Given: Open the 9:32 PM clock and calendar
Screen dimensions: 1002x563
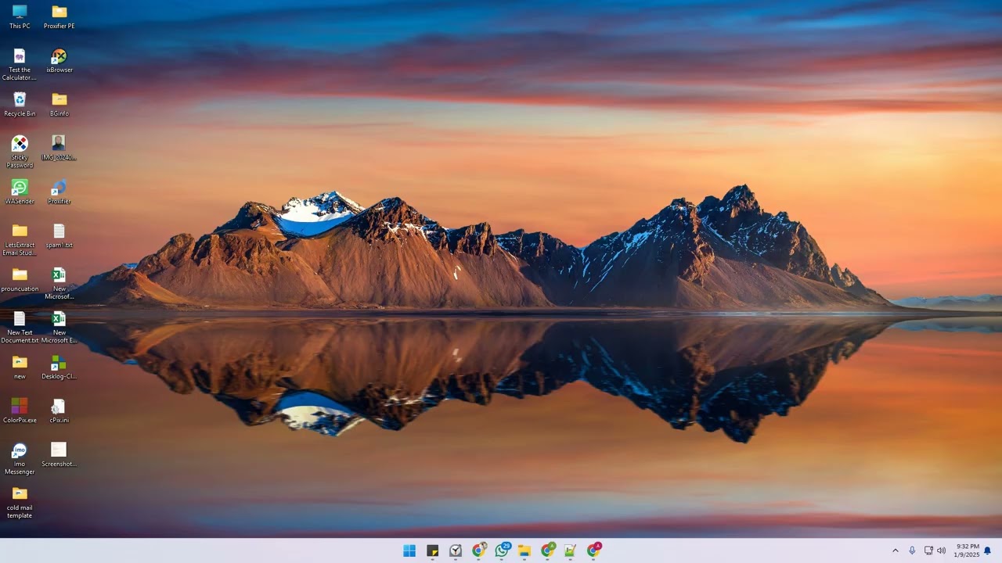Looking at the screenshot, I should pyautogui.click(x=967, y=550).
